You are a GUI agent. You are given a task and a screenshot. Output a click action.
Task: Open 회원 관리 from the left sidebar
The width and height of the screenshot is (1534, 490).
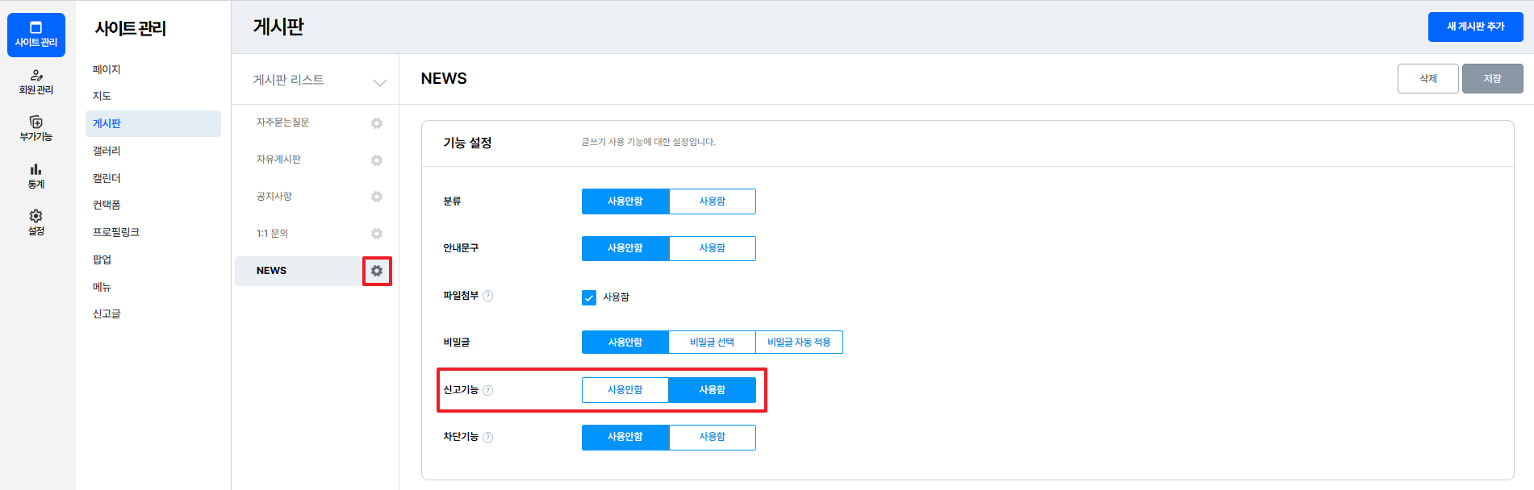point(36,82)
